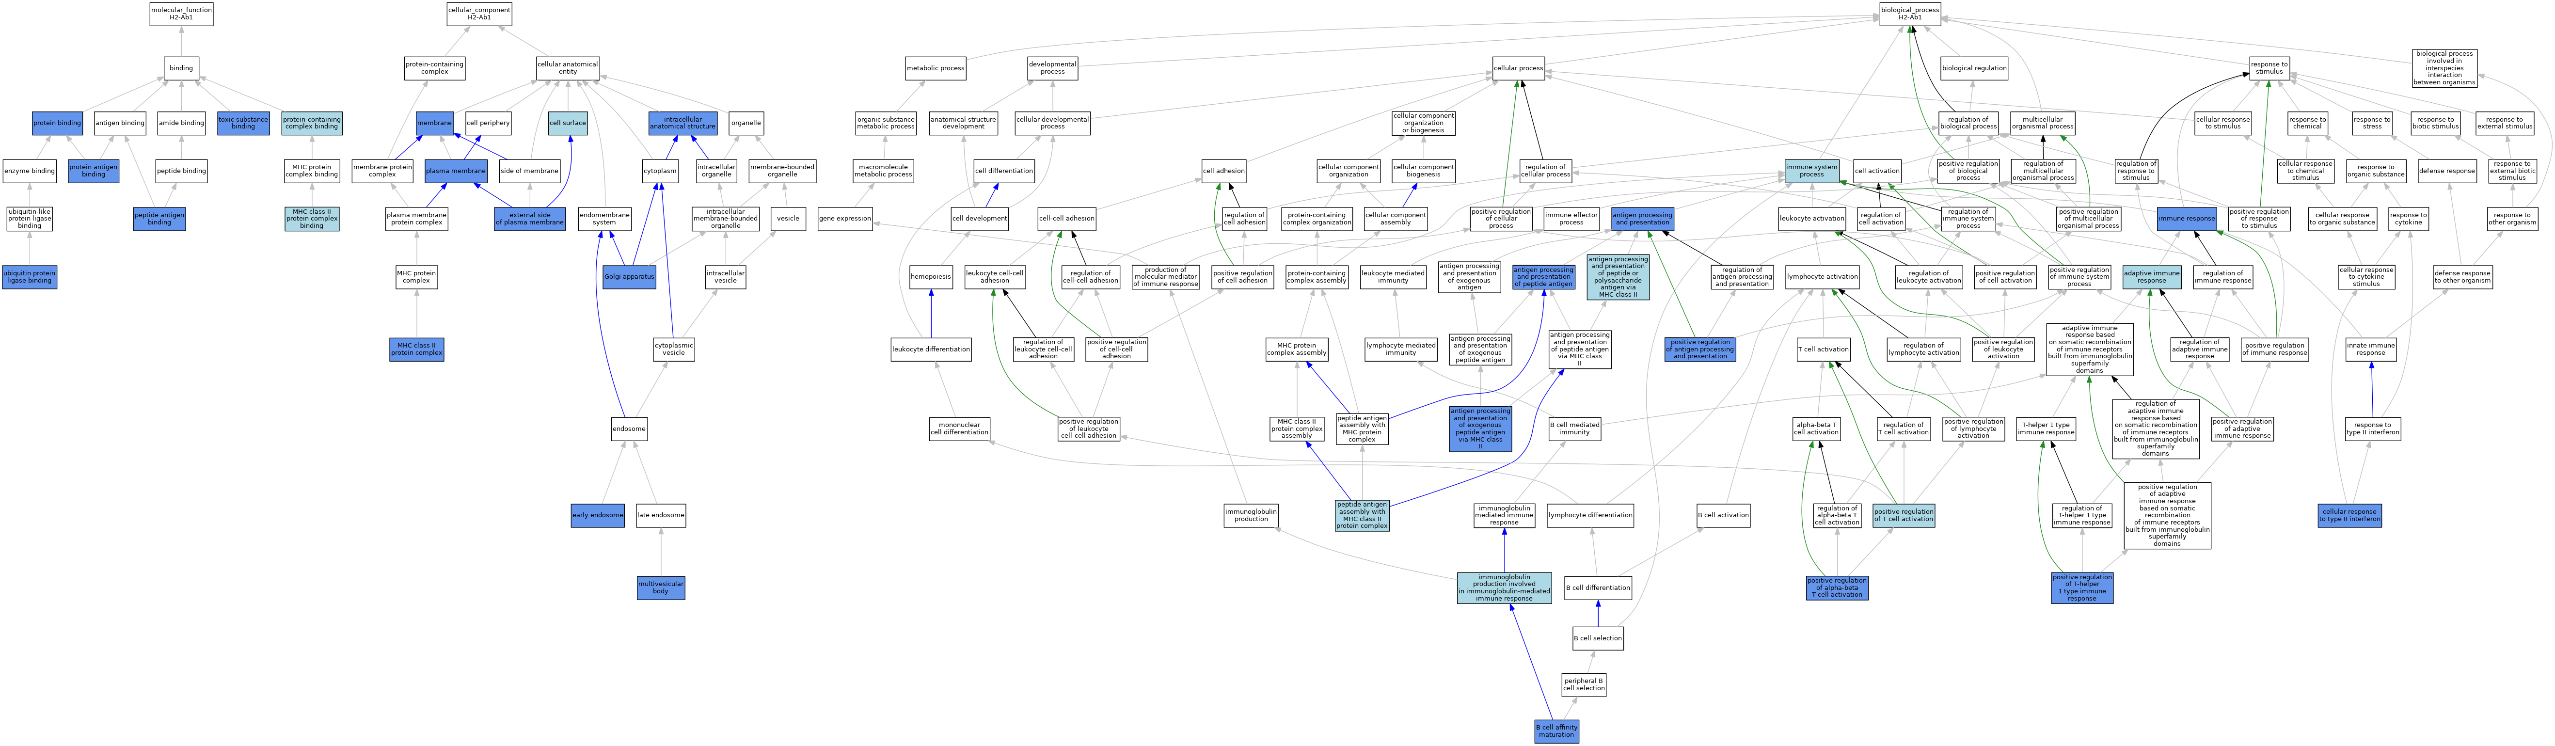Viewport: 2555px width, 746px height.
Task: Click the 'endomembrane system' node
Action: [604, 218]
